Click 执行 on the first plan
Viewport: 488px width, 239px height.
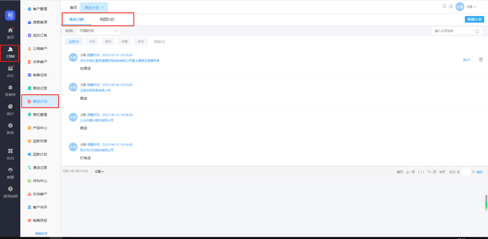[x=467, y=60]
